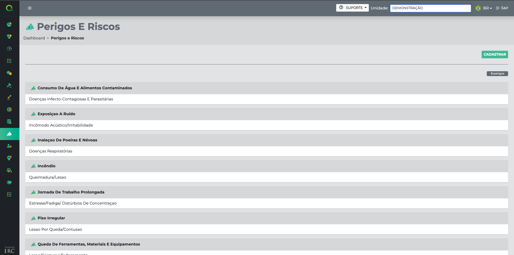Open the pie chart dashboard icon
The height and width of the screenshot is (255, 514).
[9, 25]
